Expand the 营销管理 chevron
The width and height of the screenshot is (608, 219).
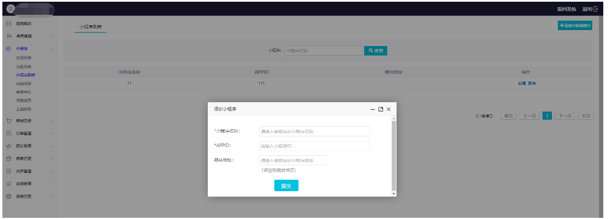pos(53,184)
